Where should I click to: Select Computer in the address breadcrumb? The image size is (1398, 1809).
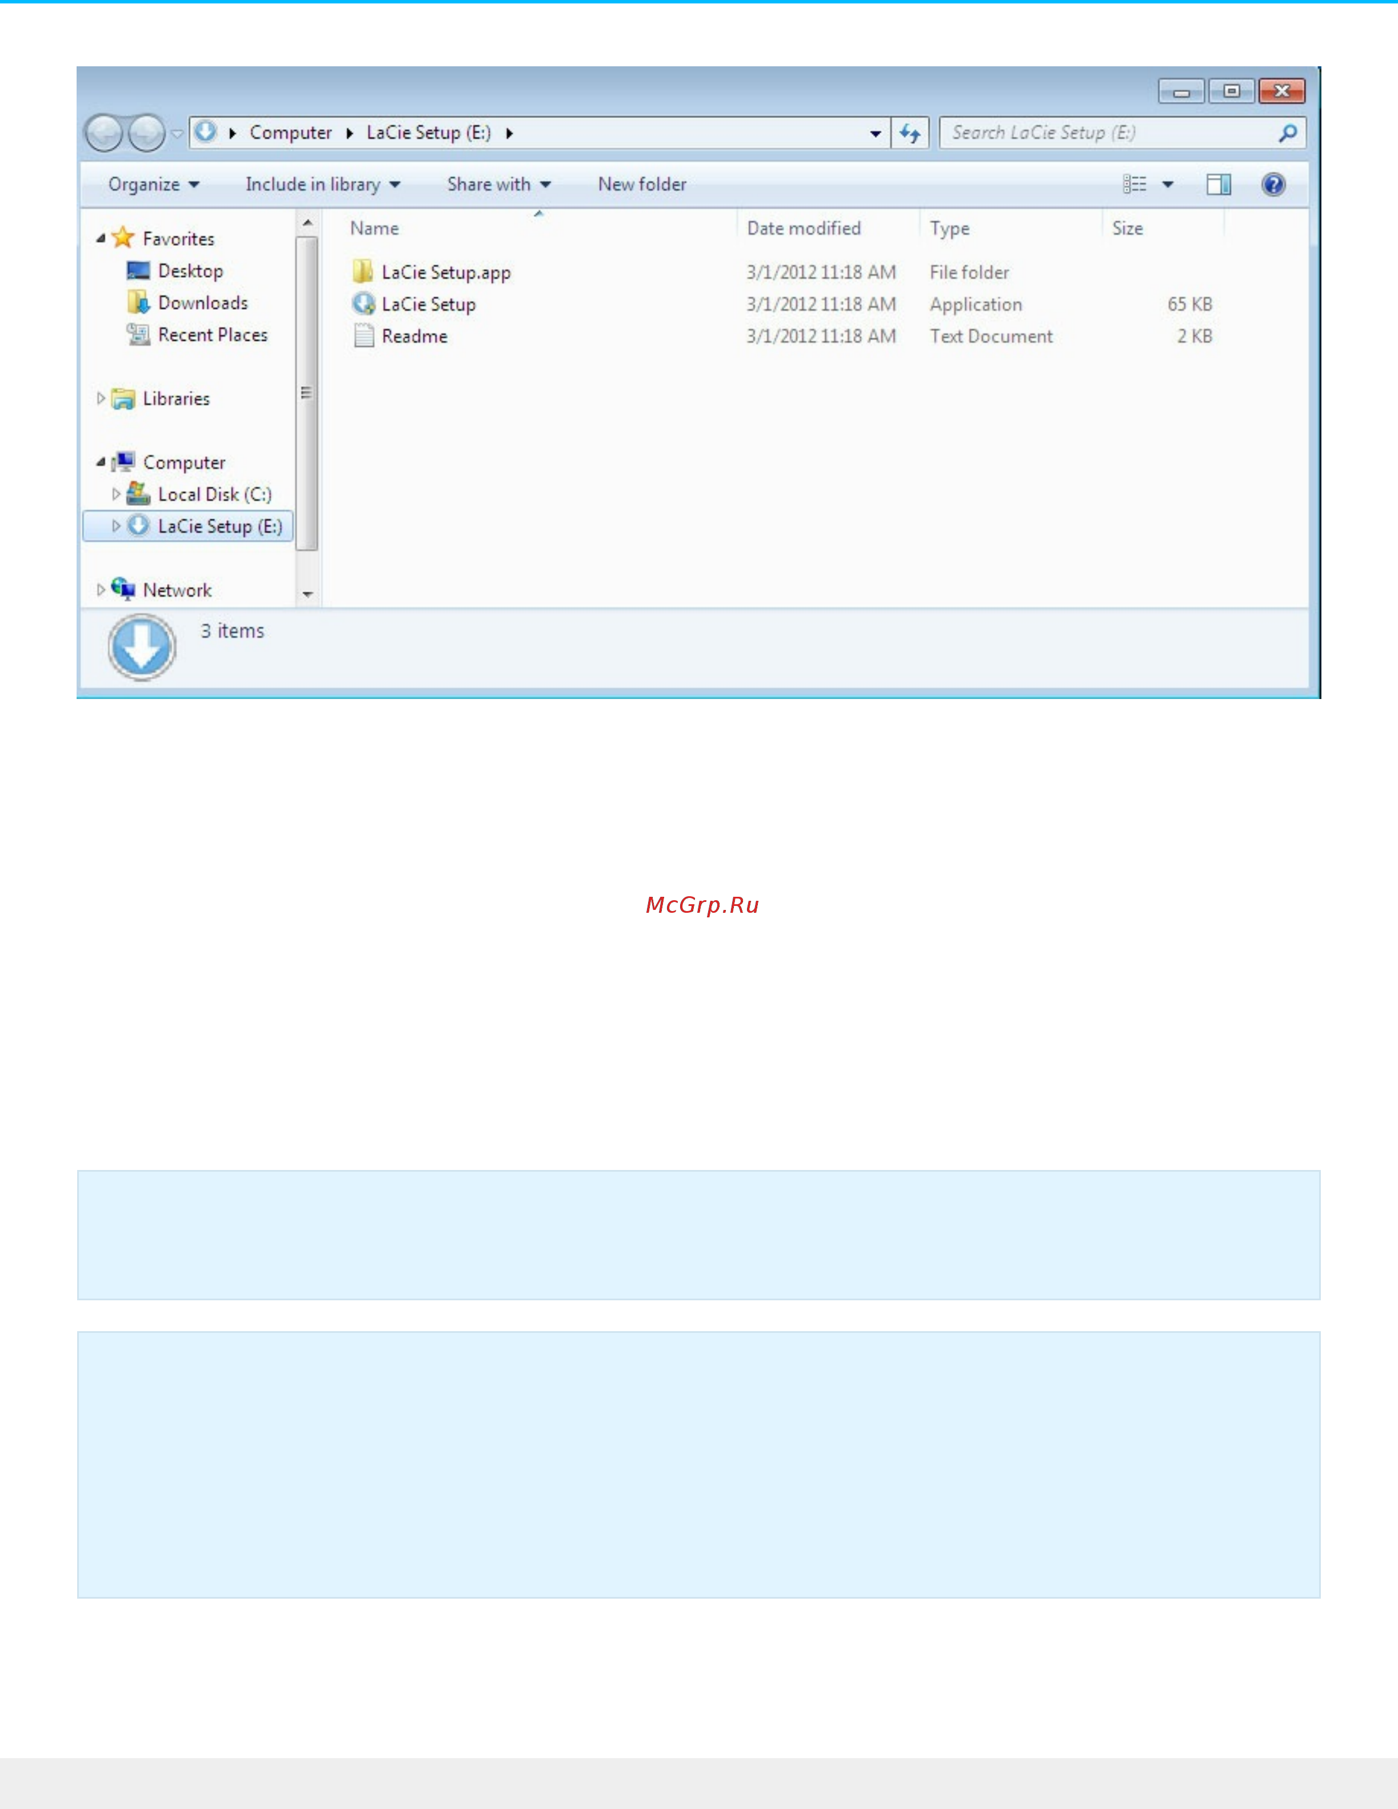[291, 133]
